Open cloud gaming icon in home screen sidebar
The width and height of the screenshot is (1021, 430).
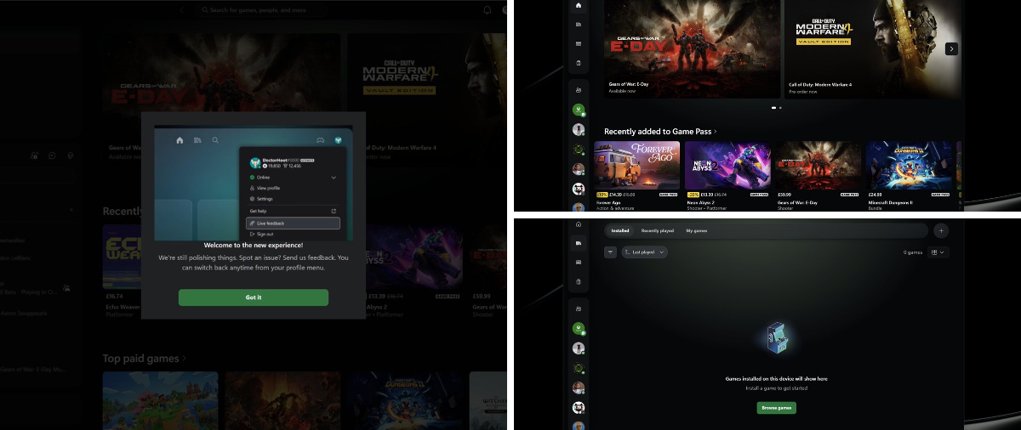point(579,63)
